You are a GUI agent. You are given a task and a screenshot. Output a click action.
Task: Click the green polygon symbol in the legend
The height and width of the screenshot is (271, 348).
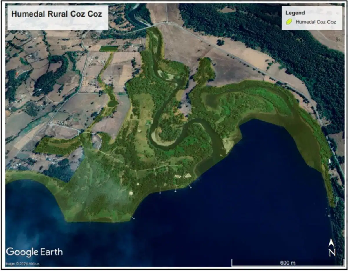click(x=289, y=22)
